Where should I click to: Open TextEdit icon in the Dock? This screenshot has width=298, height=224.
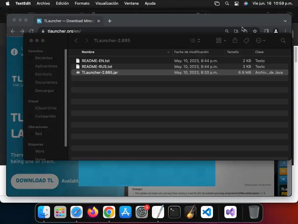click(x=158, y=212)
